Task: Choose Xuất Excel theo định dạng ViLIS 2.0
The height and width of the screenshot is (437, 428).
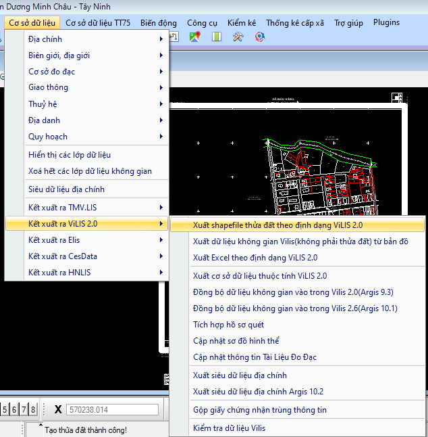Action: click(255, 258)
